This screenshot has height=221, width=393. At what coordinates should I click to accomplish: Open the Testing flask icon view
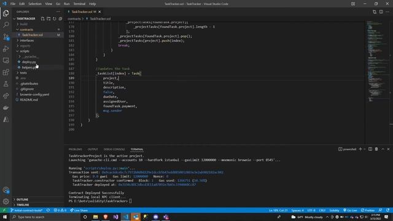pyautogui.click(x=6, y=84)
